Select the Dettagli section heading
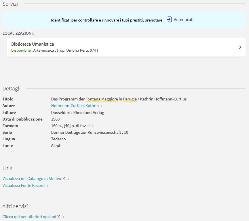The width and height of the screenshot is (249, 221). (11, 89)
